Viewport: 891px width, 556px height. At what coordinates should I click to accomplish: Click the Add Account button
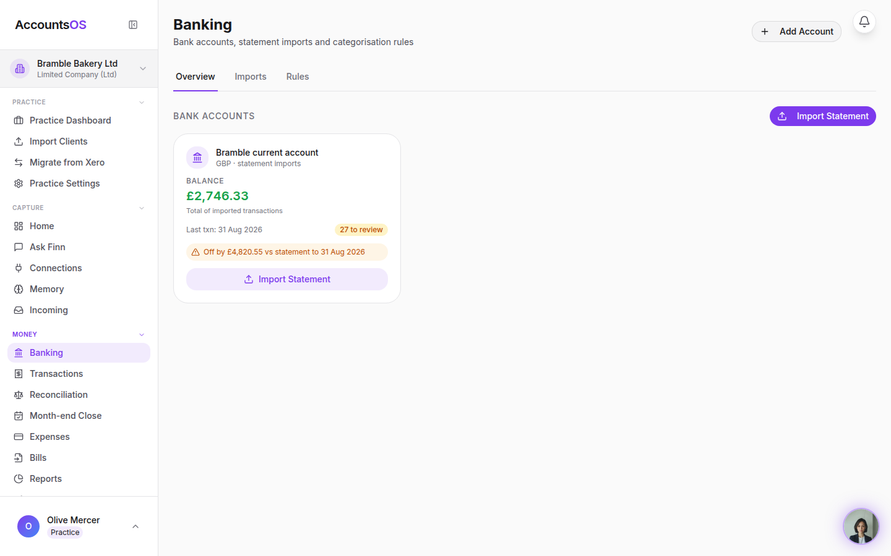pos(796,32)
